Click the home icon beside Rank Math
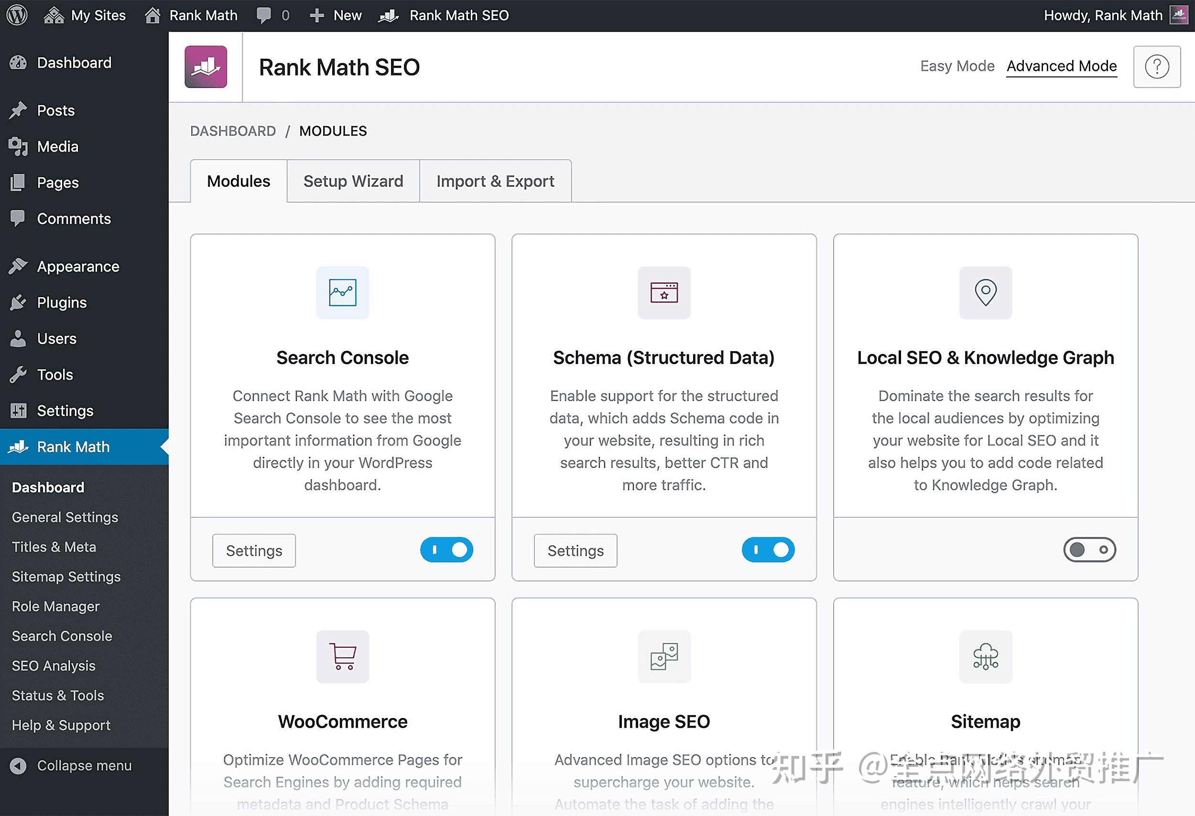This screenshot has width=1195, height=816. [152, 15]
